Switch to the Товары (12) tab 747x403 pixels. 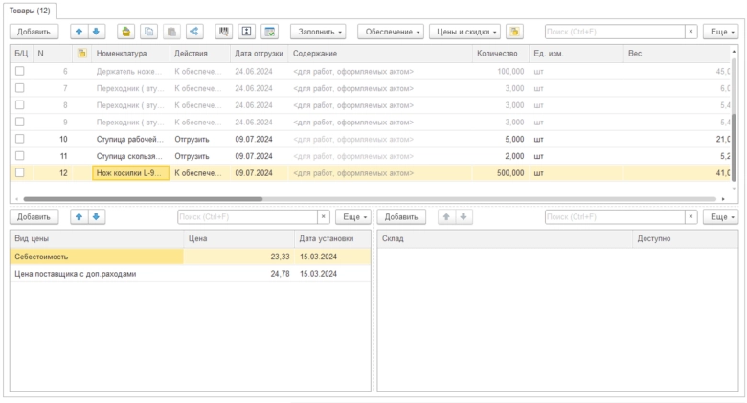click(30, 9)
